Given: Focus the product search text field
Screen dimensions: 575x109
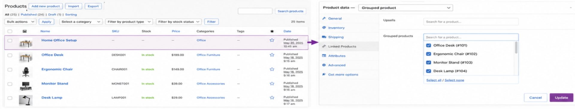Looking at the screenshot, I should 255,11.
